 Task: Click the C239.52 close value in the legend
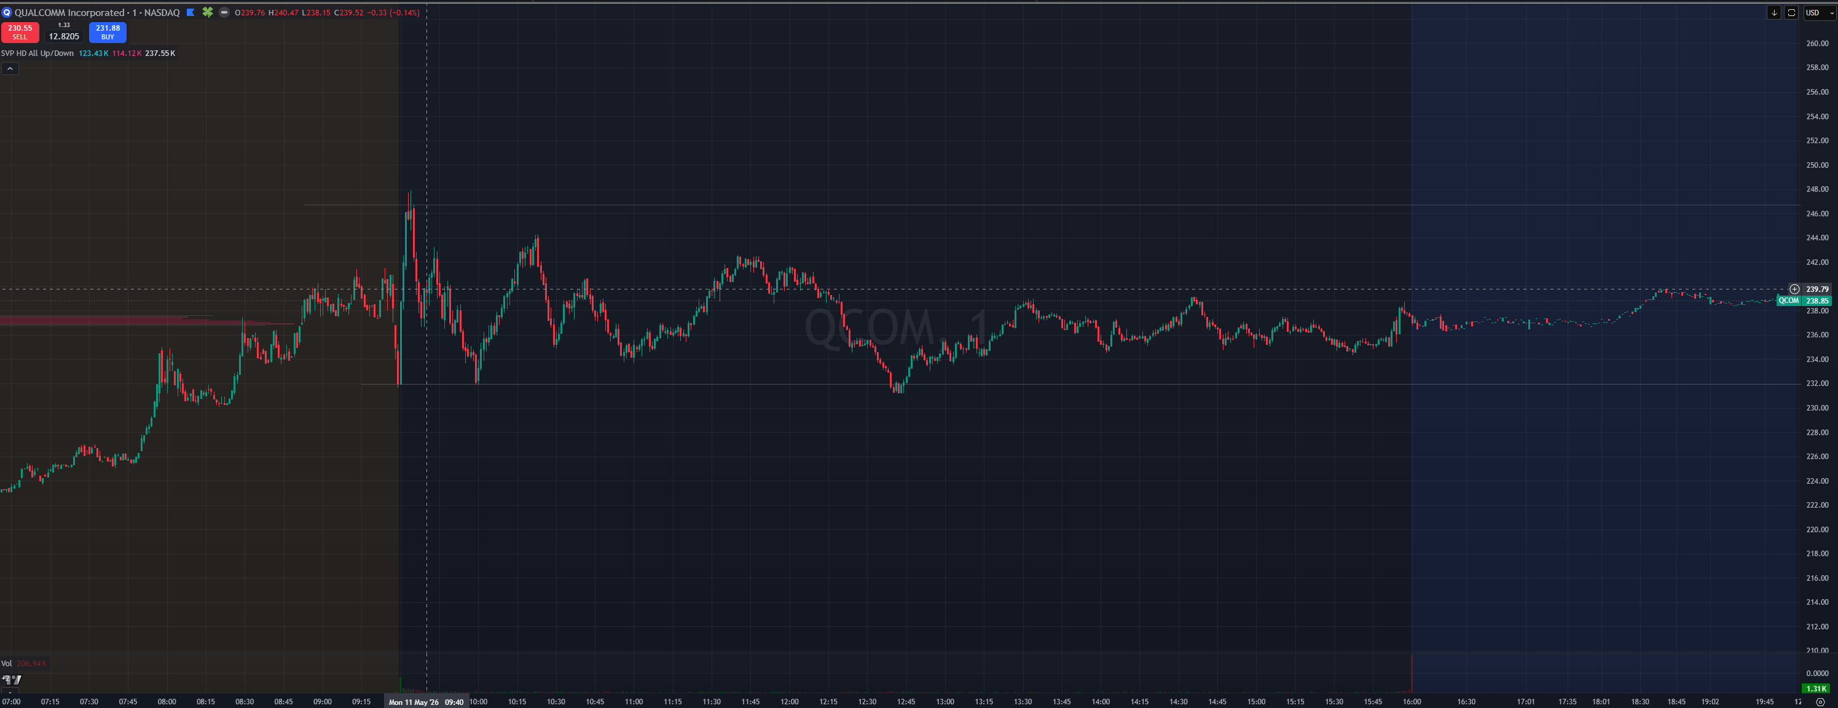coord(349,13)
